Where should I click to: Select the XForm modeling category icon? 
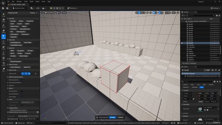3,26
